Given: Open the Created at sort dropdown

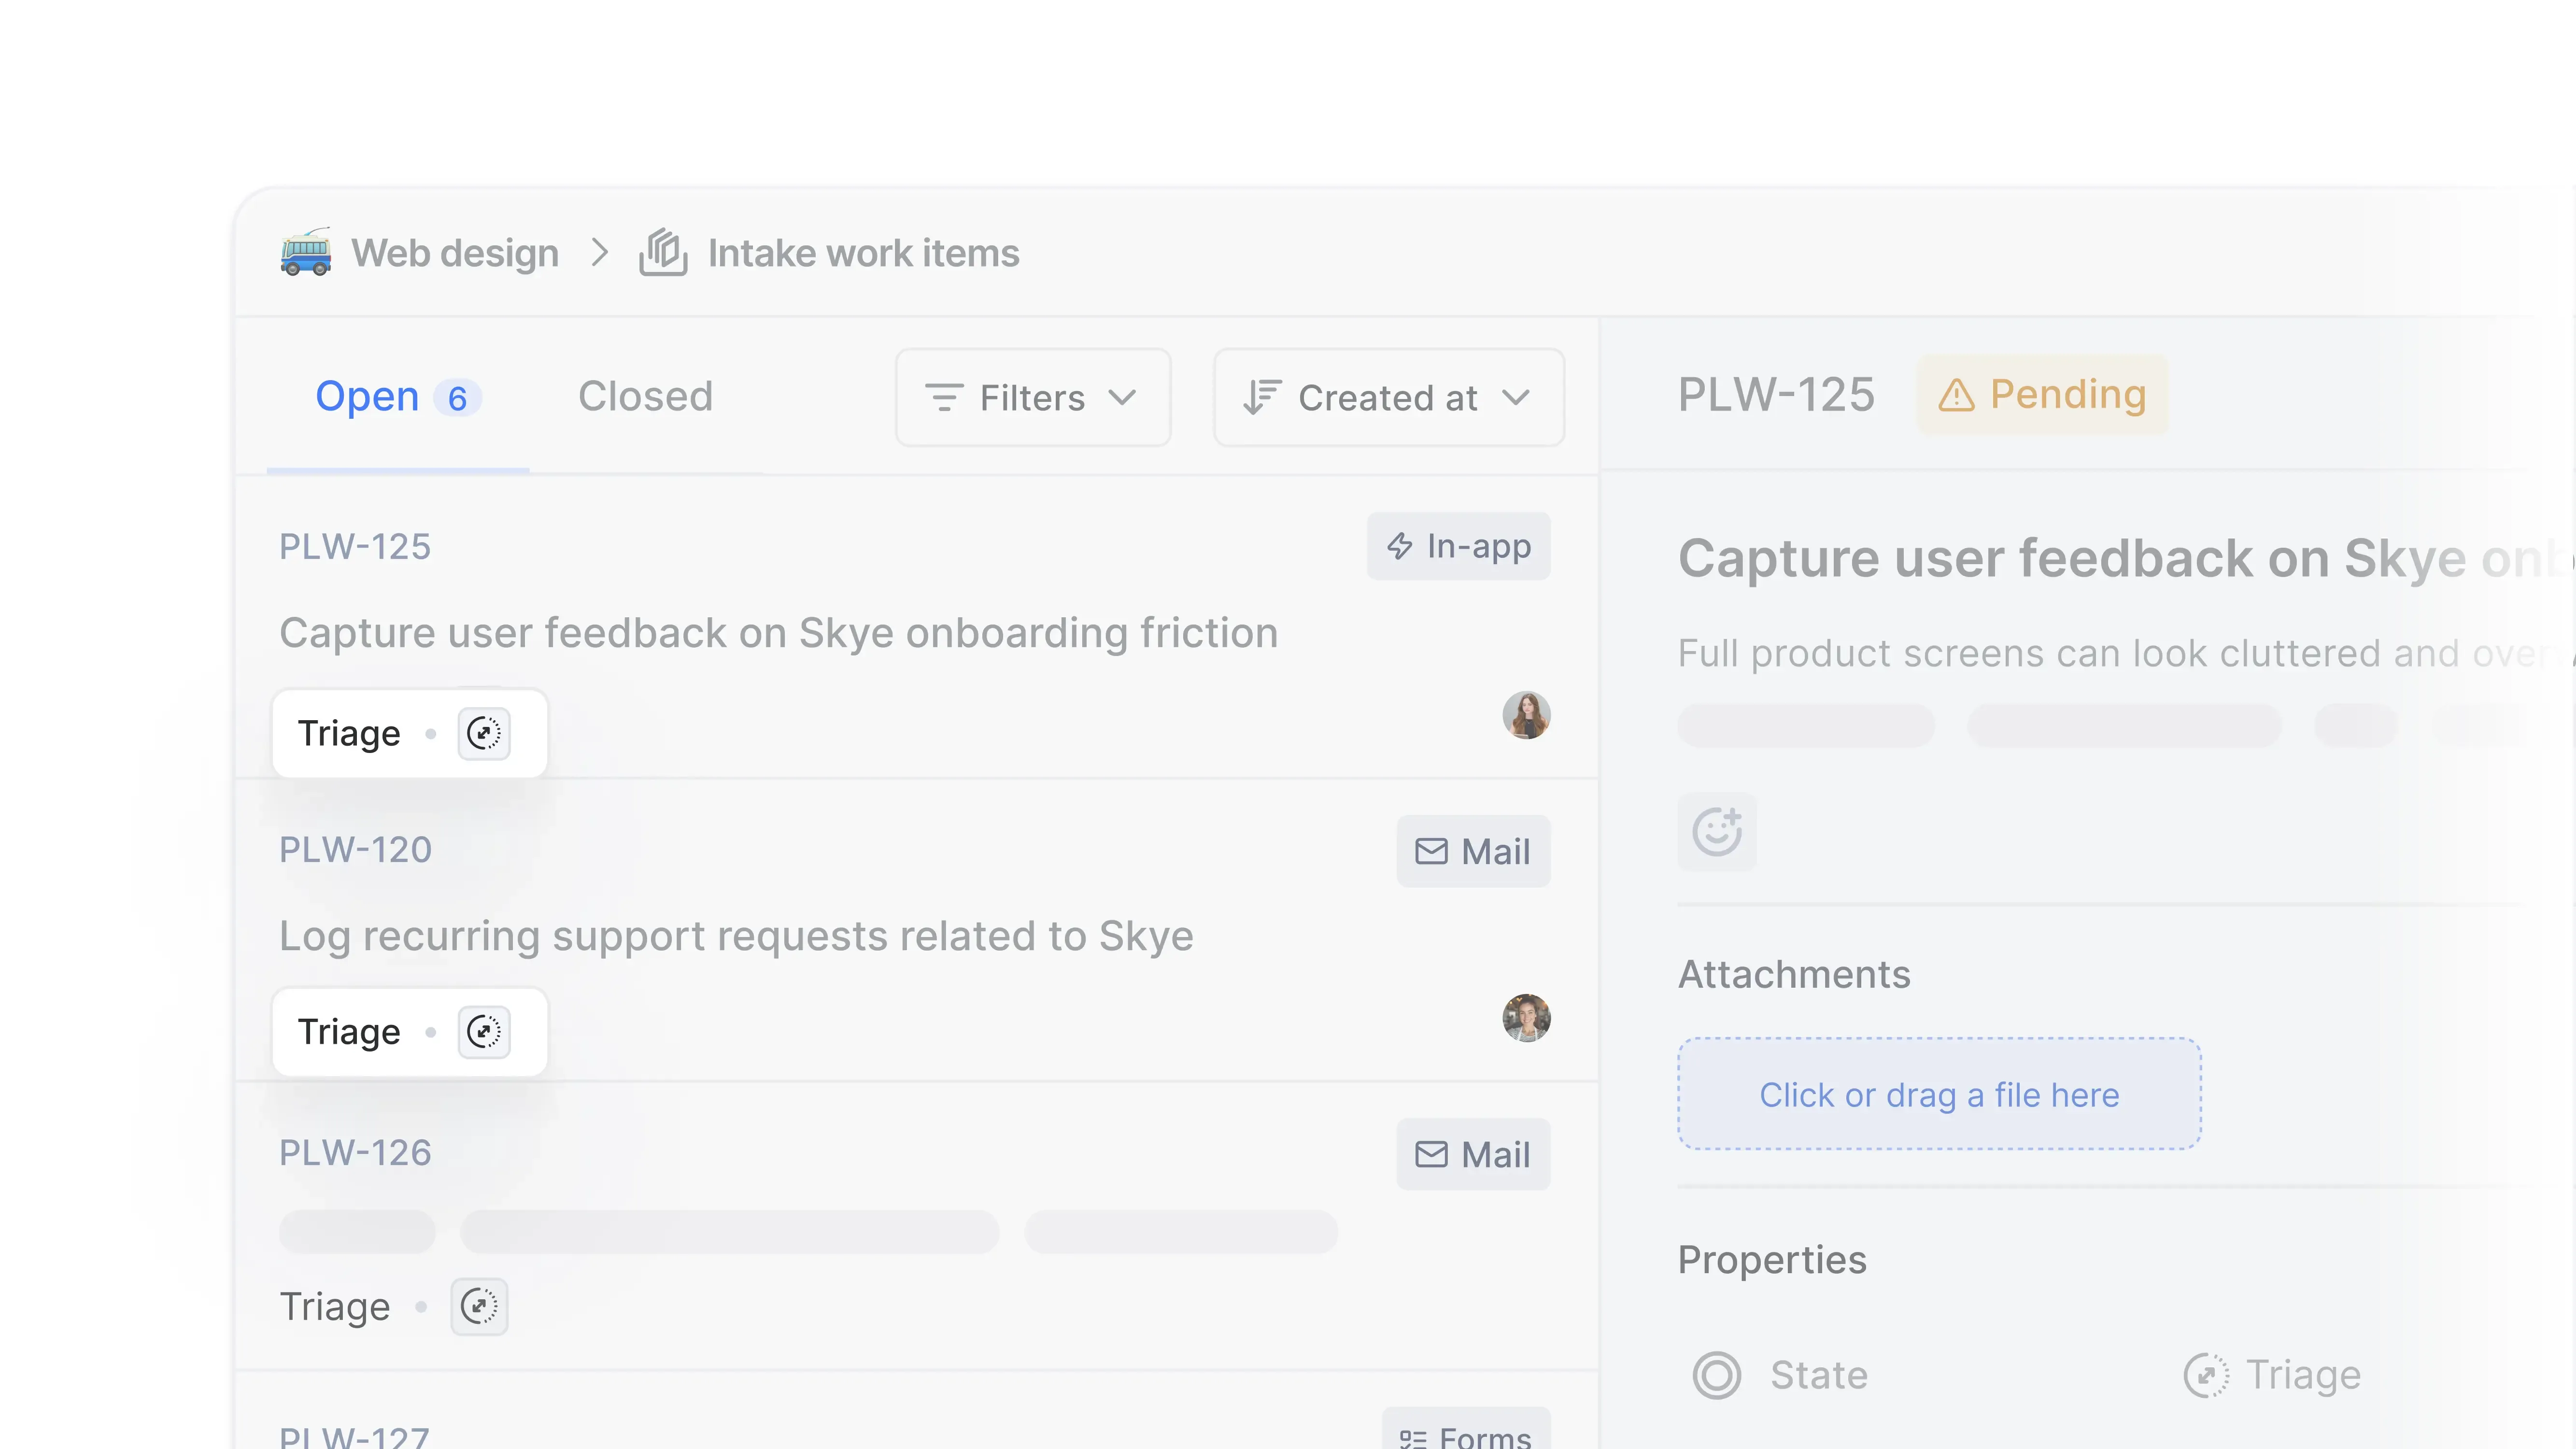Looking at the screenshot, I should click(x=1388, y=398).
